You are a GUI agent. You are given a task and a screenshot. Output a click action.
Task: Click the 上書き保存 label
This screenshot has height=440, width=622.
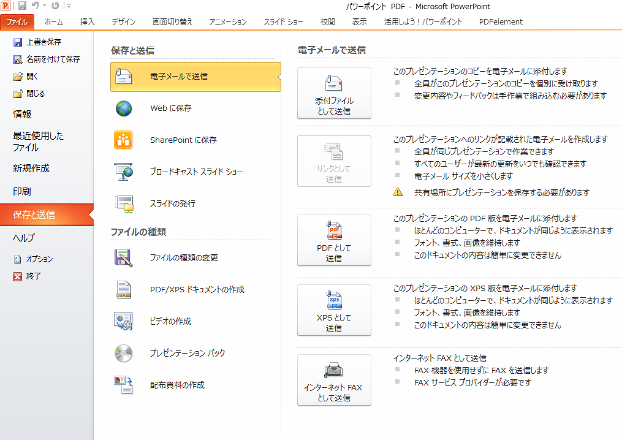click(x=44, y=42)
